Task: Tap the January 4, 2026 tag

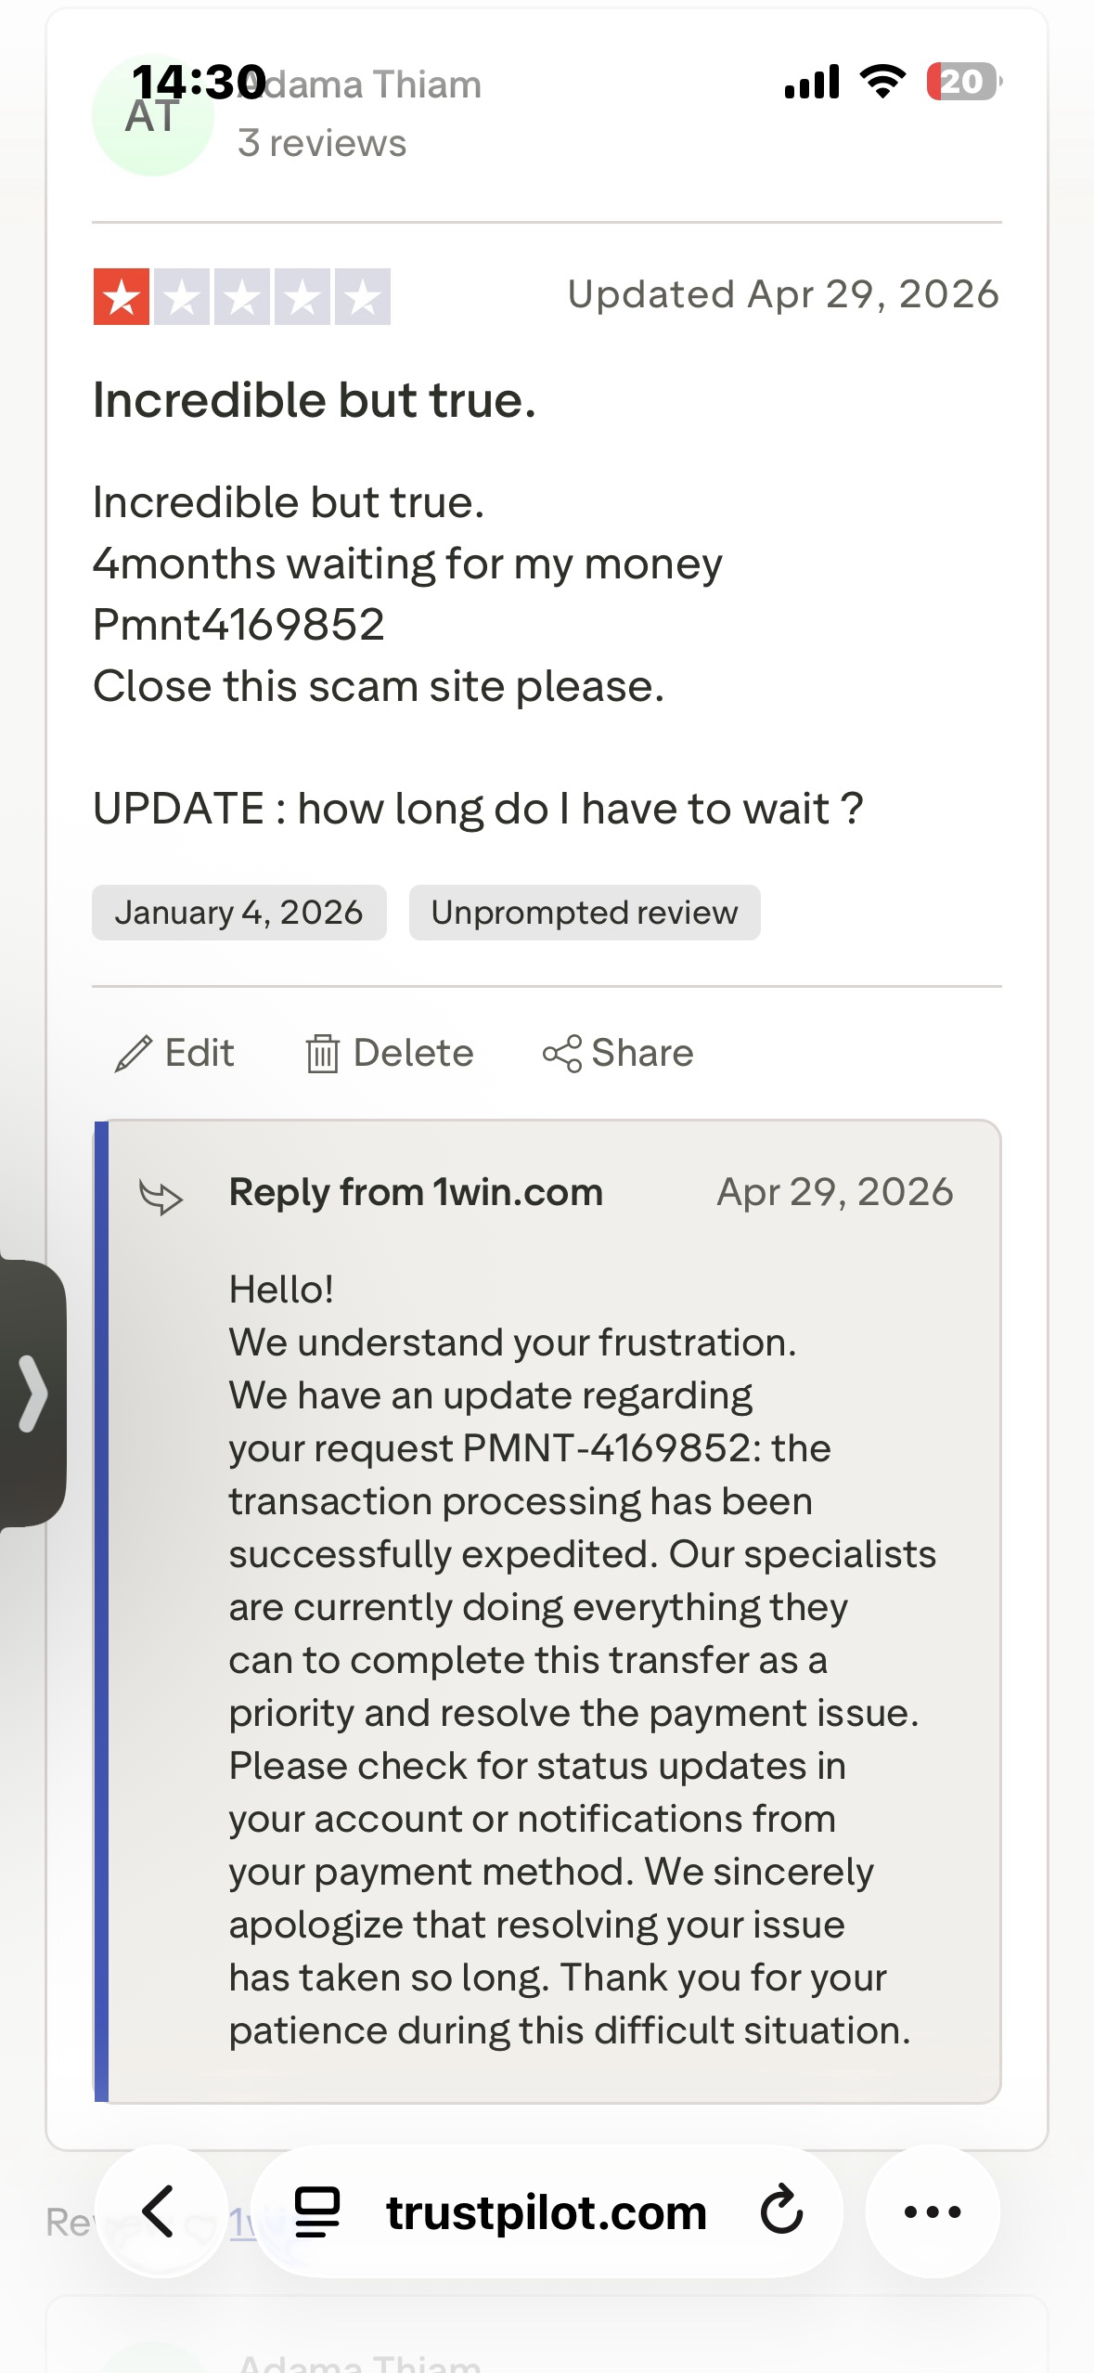Action: (x=239, y=913)
